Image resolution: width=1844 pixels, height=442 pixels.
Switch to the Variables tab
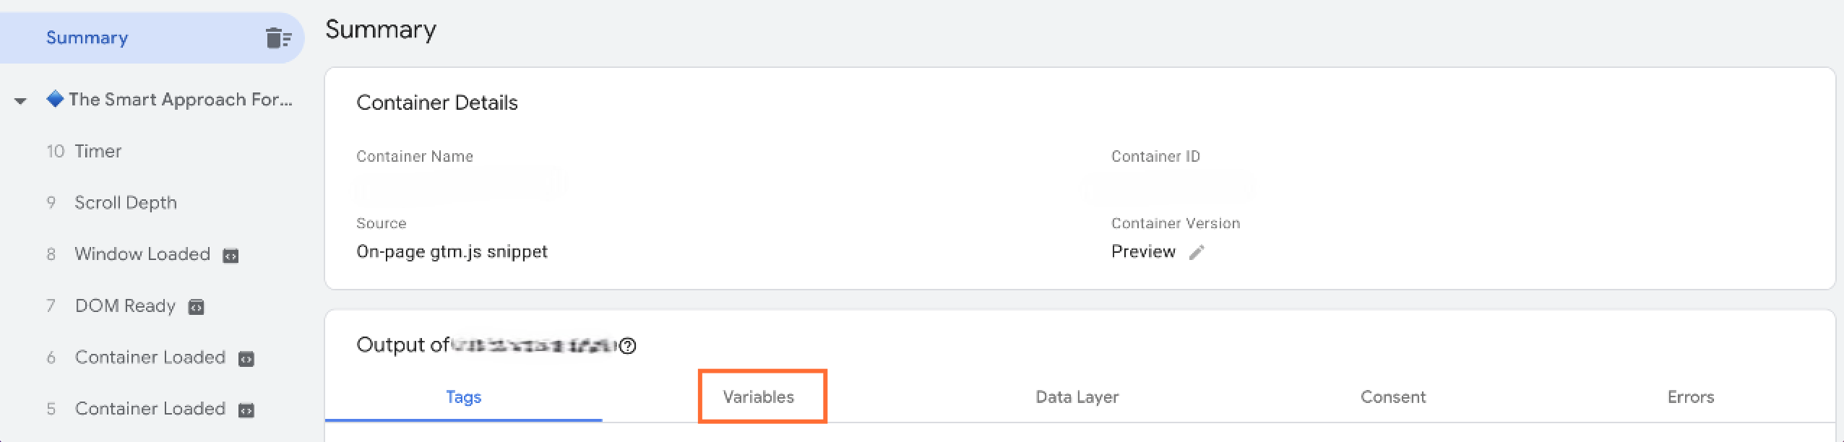point(761,396)
